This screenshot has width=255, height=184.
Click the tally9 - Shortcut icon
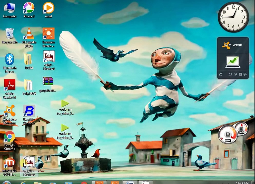(x=49, y=60)
